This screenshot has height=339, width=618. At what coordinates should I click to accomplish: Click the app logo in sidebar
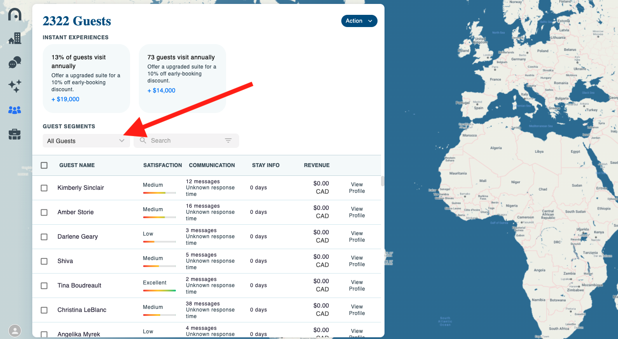[x=15, y=15]
